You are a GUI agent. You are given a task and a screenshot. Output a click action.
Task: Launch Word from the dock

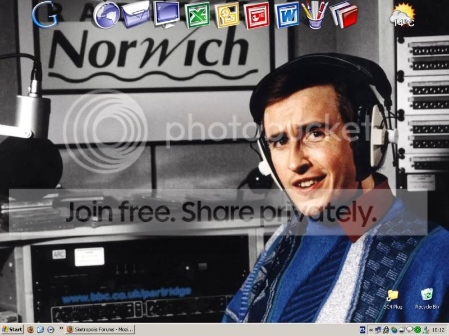coord(287,15)
